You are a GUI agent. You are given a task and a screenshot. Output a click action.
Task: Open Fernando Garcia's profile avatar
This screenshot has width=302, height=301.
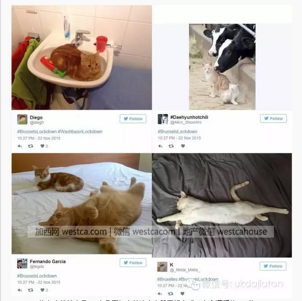22,264
